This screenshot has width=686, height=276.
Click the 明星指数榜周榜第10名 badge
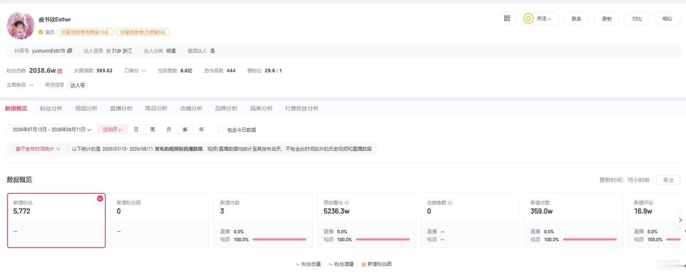click(85, 32)
